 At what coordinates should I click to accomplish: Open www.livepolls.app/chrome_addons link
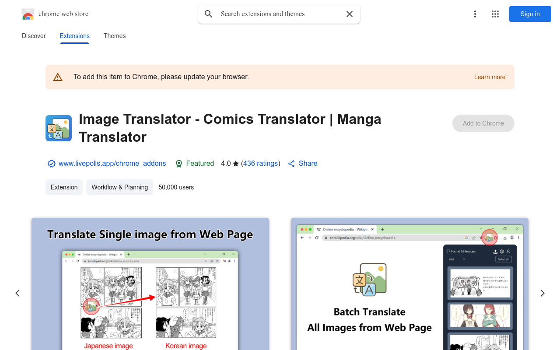(112, 163)
